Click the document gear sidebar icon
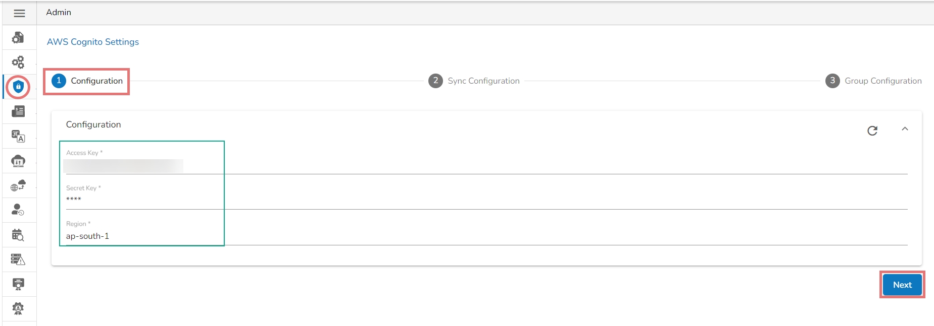This screenshot has height=326, width=934. point(18,38)
